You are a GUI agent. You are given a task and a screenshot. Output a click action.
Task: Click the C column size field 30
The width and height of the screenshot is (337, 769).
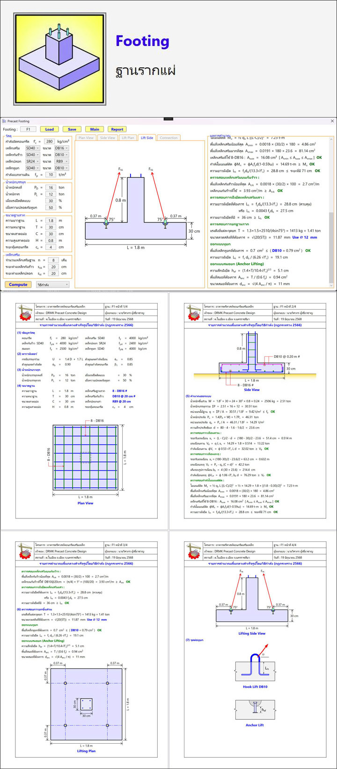50,233
